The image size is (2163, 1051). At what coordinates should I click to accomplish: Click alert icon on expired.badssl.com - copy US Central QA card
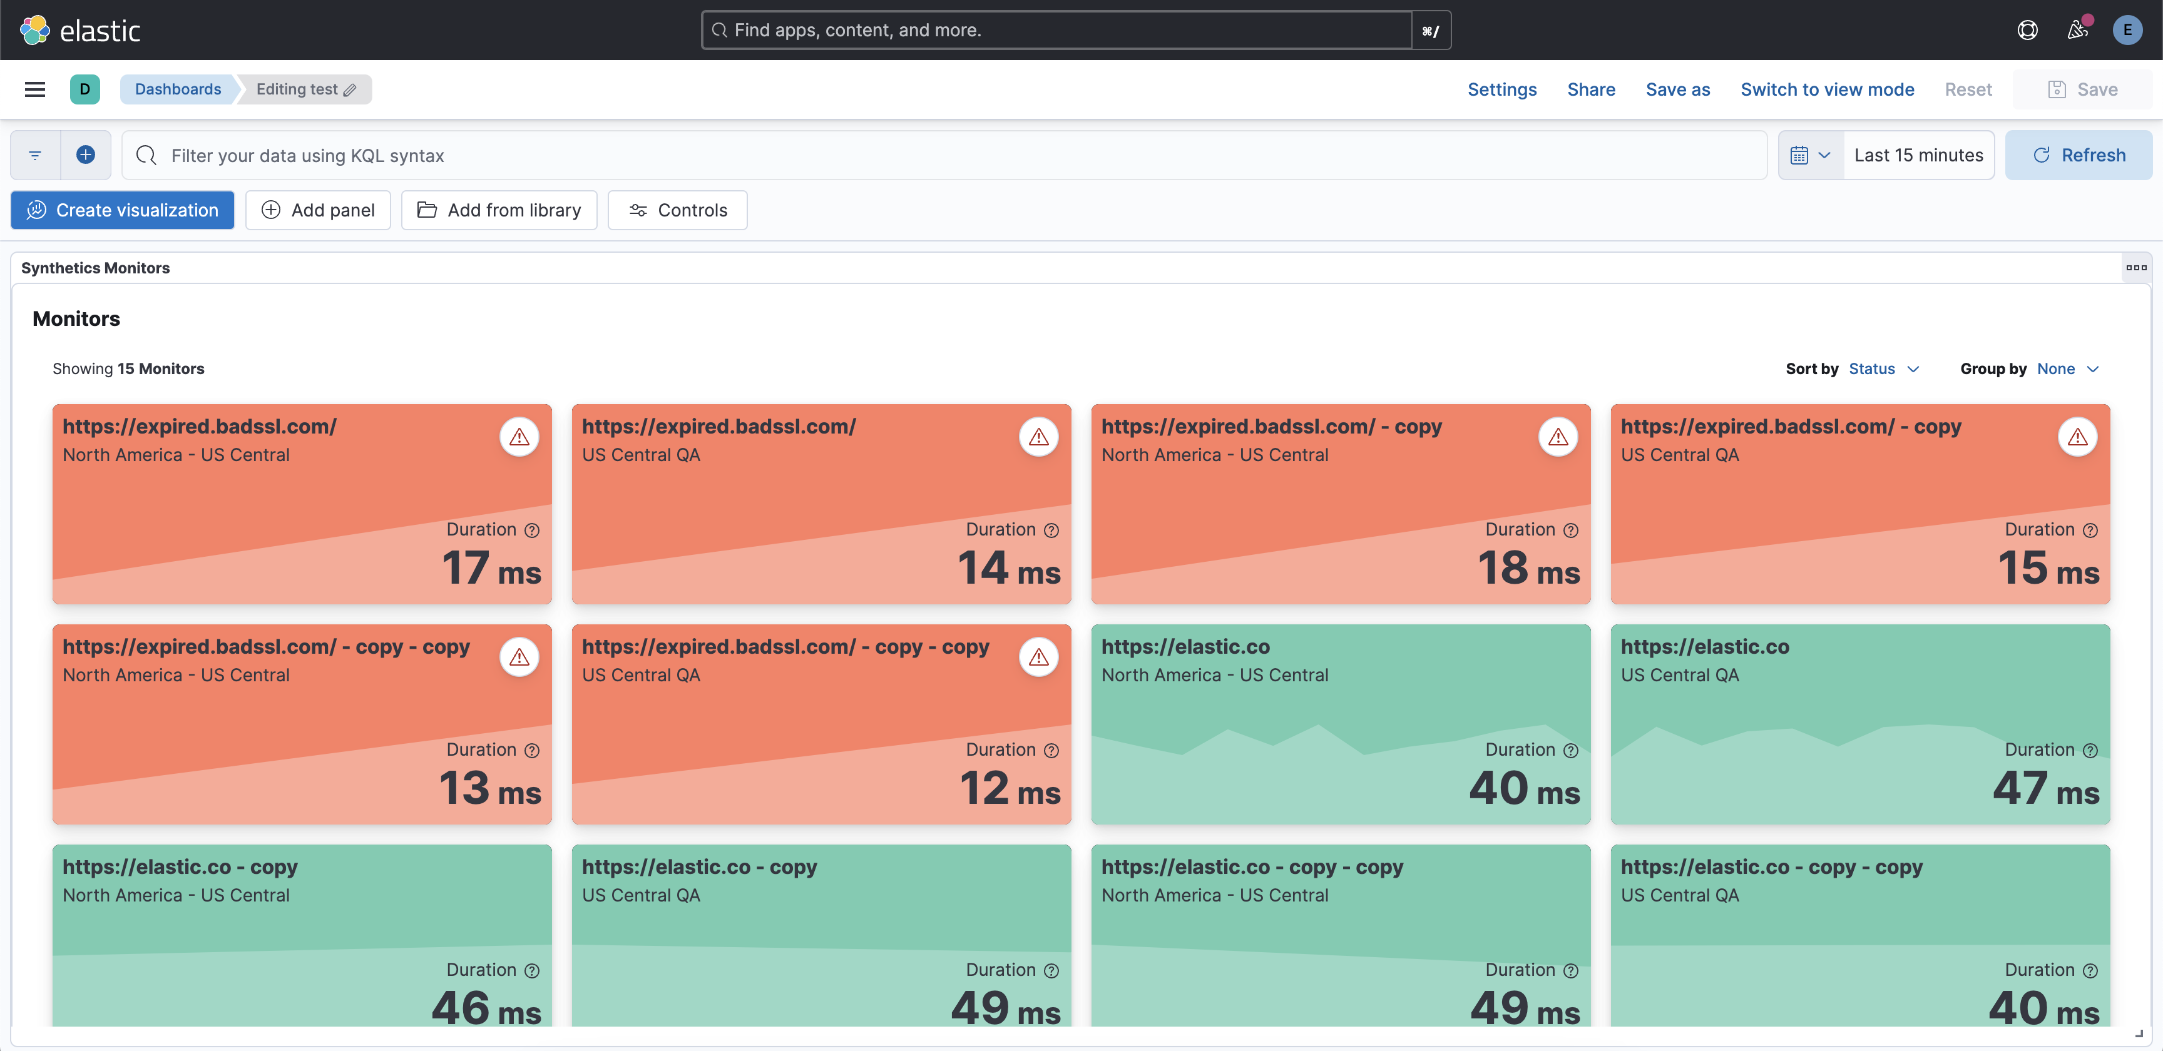(2077, 437)
